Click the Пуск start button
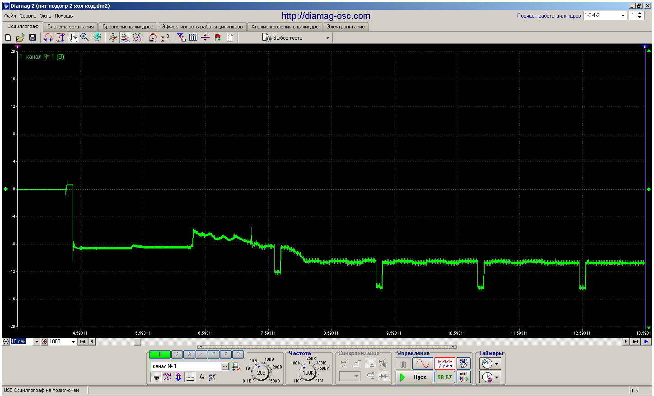The image size is (654, 396). pos(414,377)
